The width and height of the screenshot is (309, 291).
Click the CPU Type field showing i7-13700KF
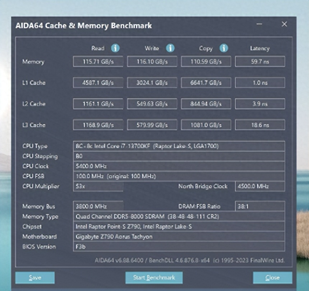pyautogui.click(x=179, y=146)
